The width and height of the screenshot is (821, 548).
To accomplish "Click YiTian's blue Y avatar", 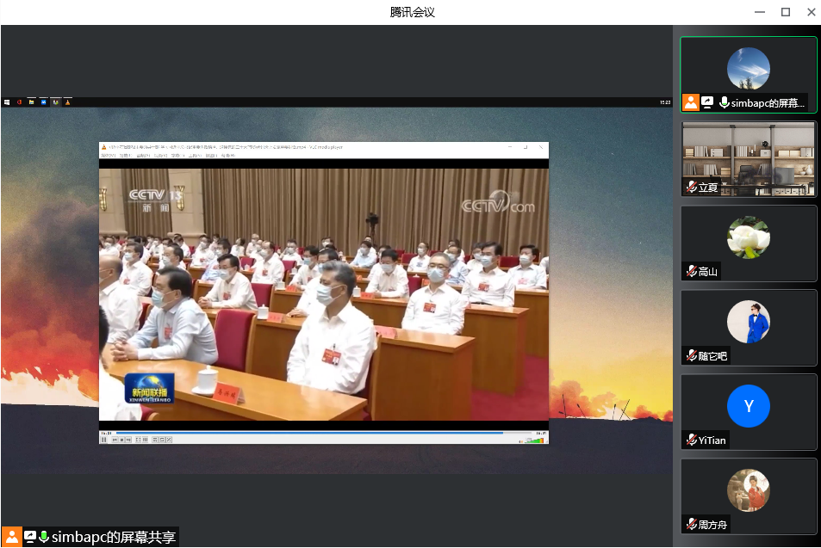I will [748, 406].
